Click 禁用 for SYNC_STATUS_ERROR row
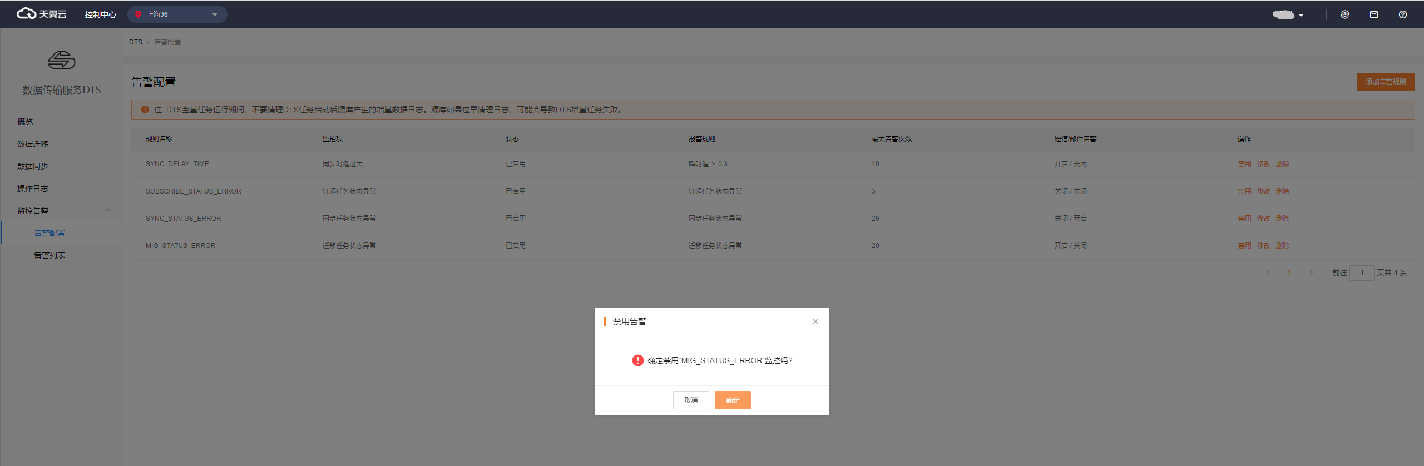 click(1244, 219)
